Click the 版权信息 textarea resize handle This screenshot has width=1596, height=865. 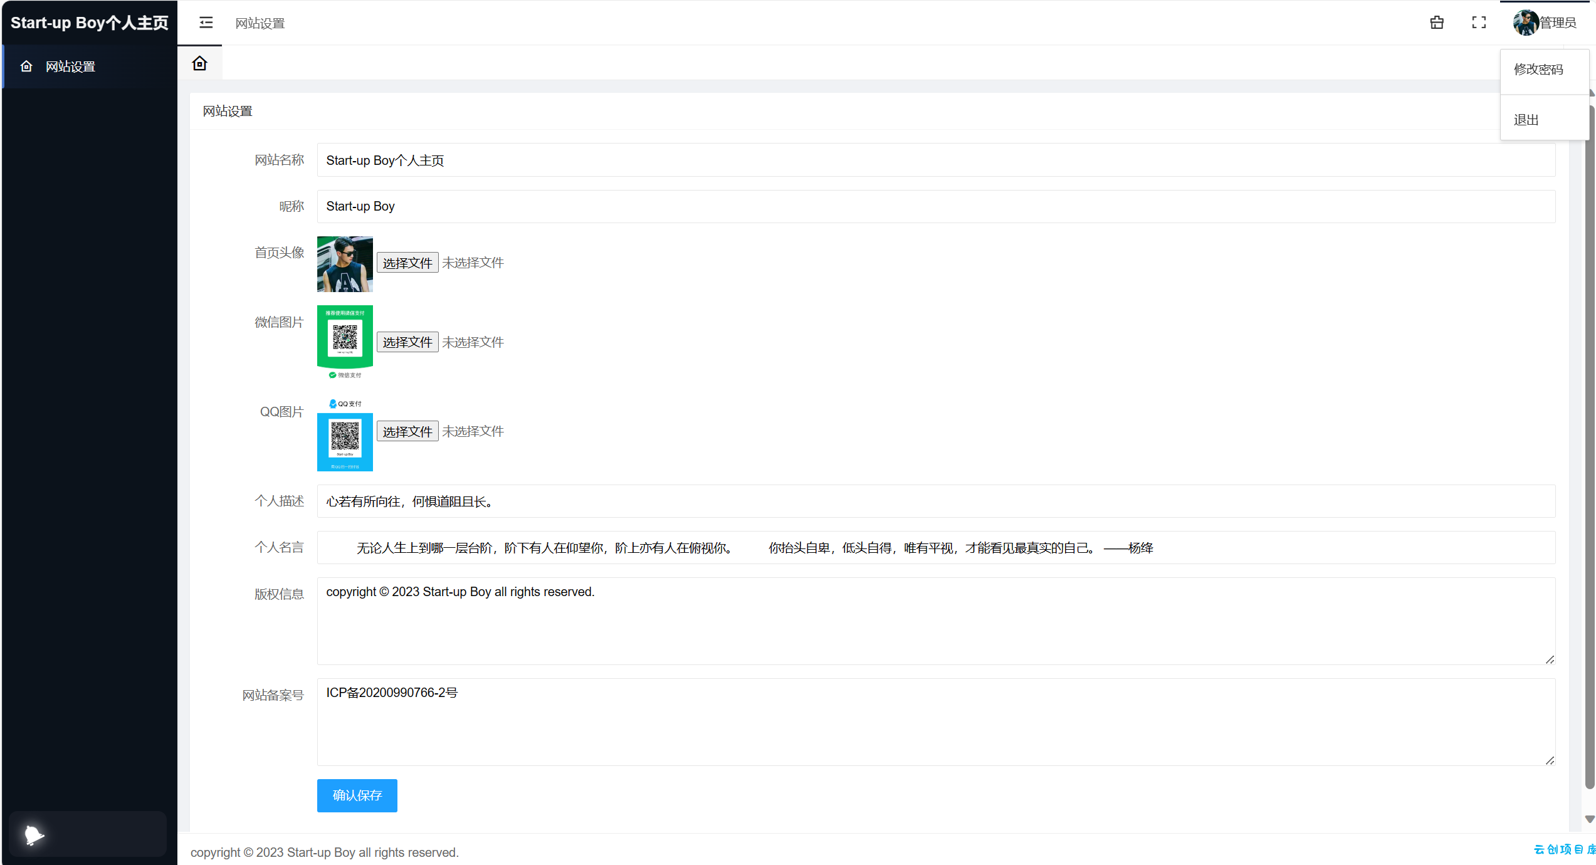(1550, 659)
